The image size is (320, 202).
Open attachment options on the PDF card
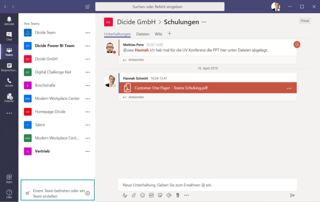pos(289,88)
